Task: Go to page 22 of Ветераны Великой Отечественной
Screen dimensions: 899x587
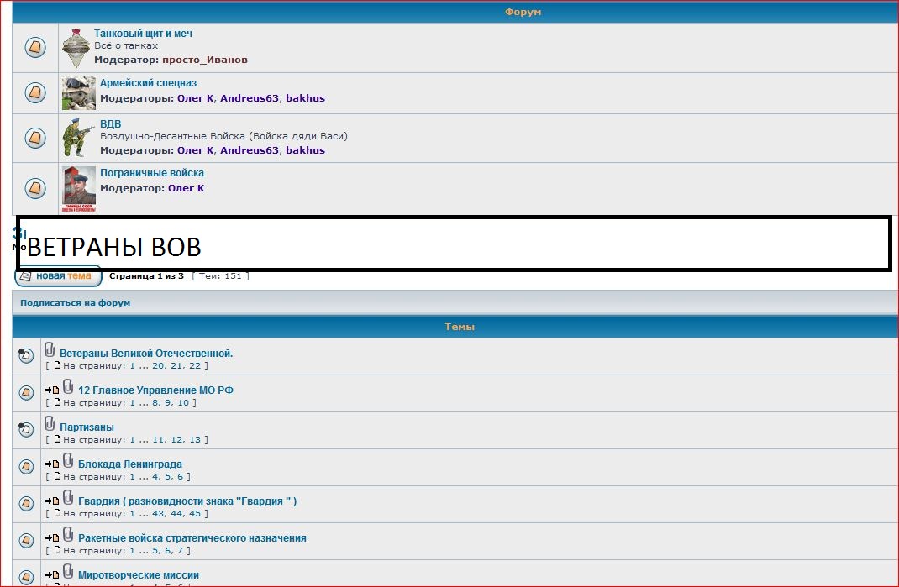Action: tap(194, 365)
